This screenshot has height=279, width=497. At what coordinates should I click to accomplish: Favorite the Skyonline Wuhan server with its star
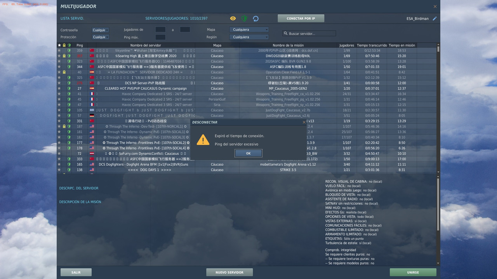pyautogui.click(x=59, y=50)
